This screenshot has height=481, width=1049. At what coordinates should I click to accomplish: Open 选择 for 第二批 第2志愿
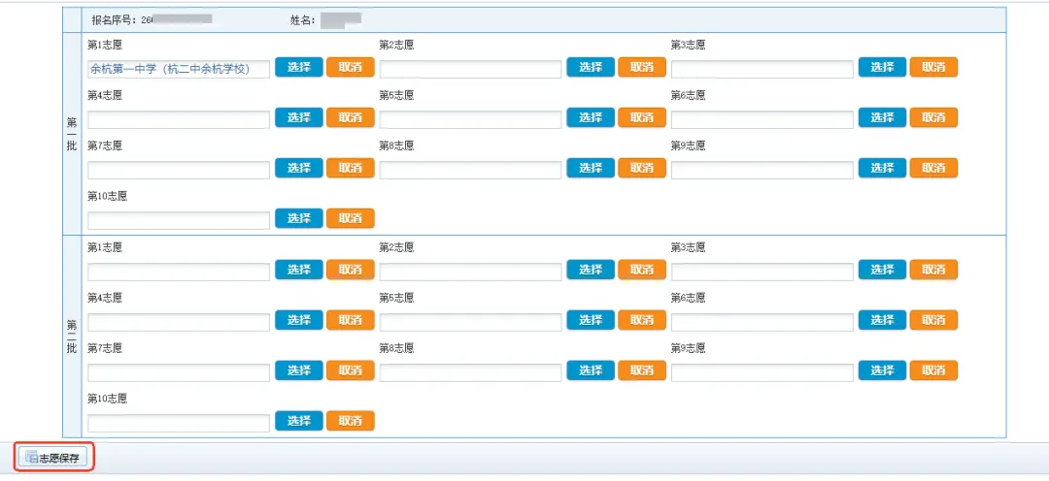(x=591, y=270)
